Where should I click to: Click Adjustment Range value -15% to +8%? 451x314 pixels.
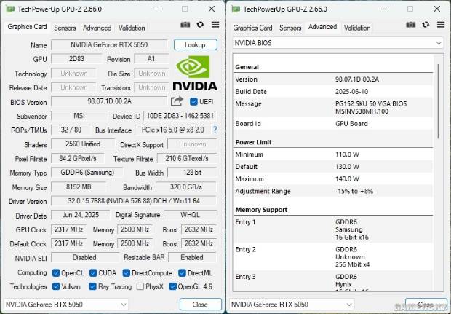click(354, 192)
